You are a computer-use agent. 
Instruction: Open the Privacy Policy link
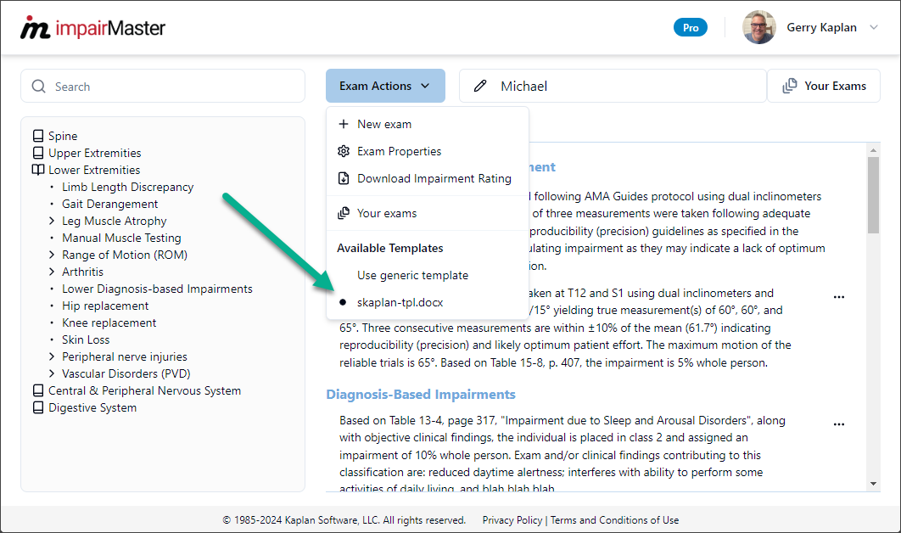[x=512, y=519]
